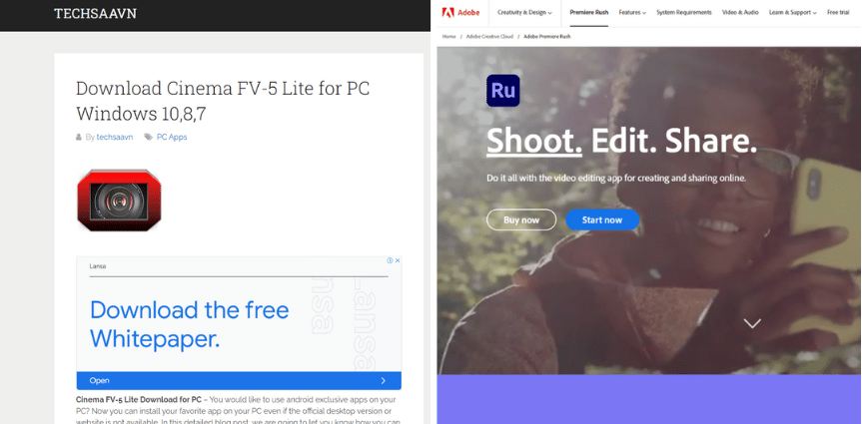Viewport: 862px width, 424px height.
Task: Click Home in the breadcrumb
Action: (449, 36)
